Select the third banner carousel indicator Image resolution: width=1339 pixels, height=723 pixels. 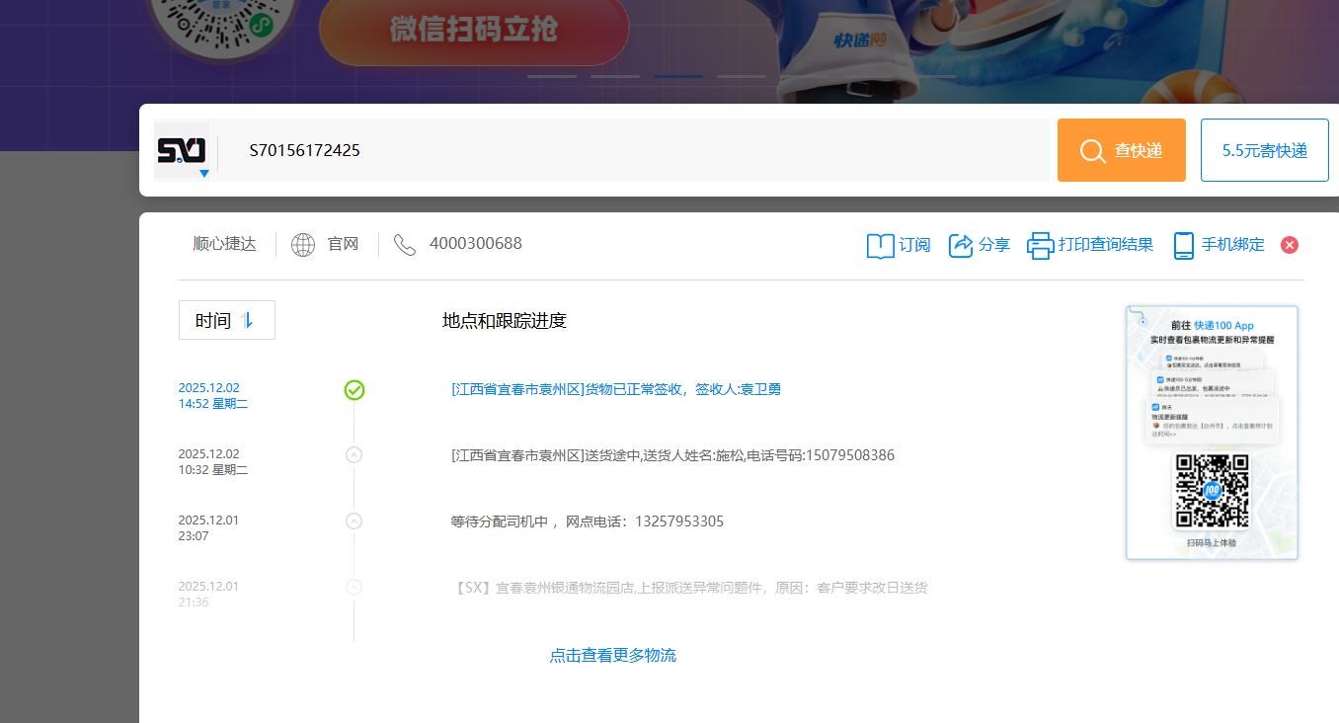(x=678, y=76)
